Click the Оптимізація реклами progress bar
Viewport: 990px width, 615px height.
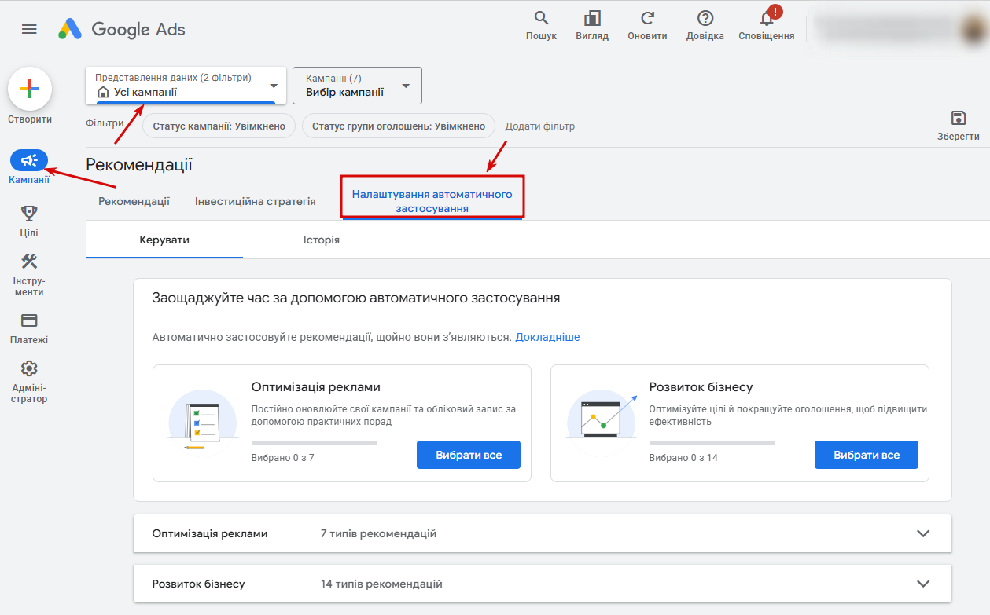coord(315,443)
